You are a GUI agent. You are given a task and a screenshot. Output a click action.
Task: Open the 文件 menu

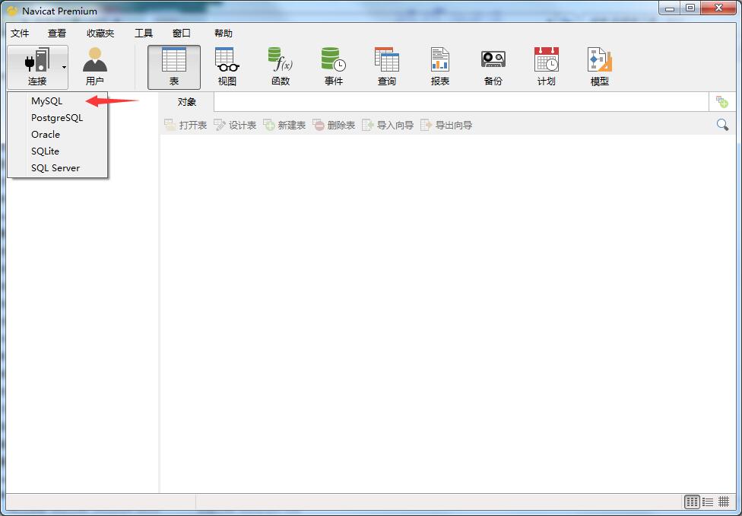(20, 33)
